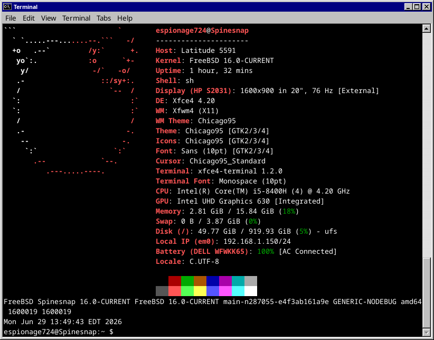Open the Edit menu
Image resolution: width=434 pixels, height=340 pixels.
coord(29,19)
